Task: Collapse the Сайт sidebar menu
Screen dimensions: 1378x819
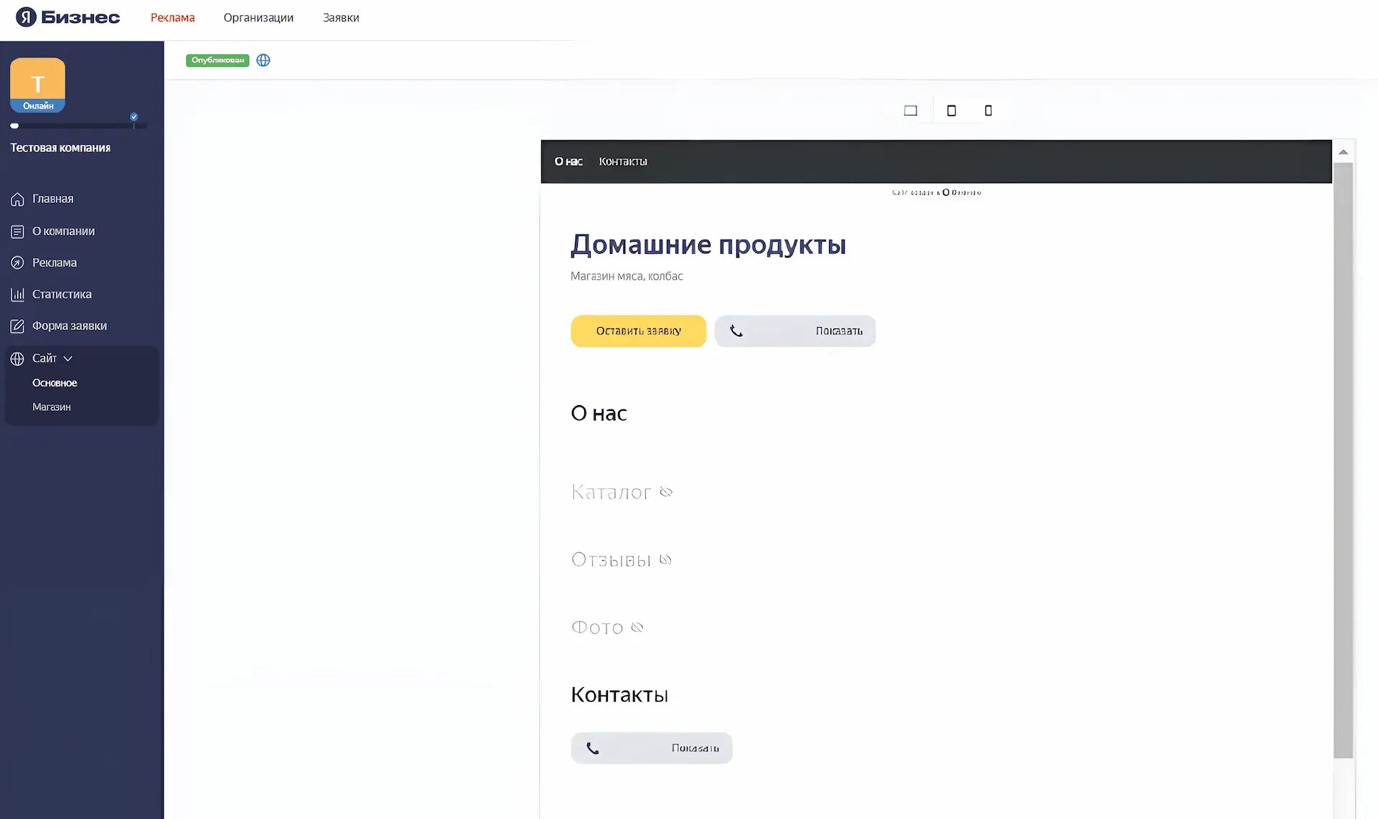Action: 67,358
